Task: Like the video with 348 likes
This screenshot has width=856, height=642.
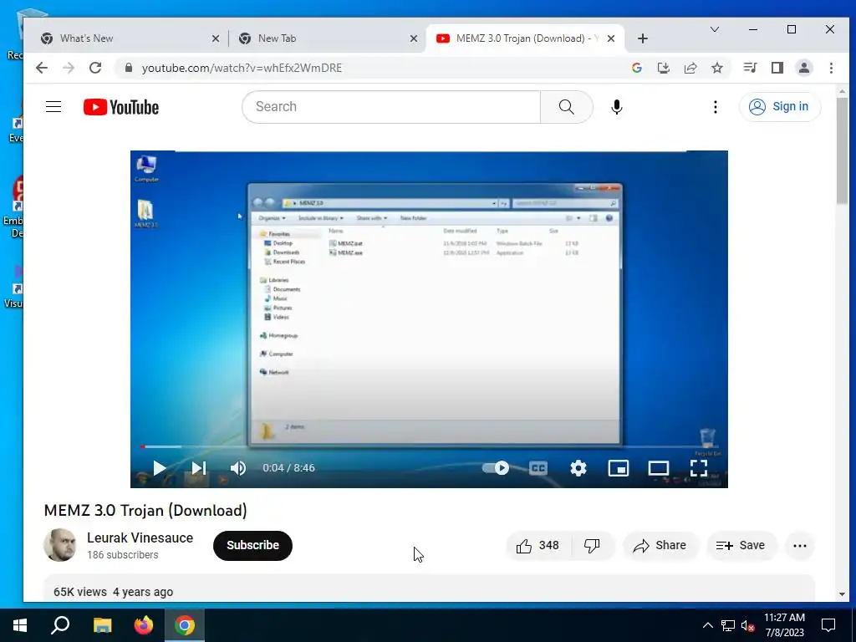Action: pyautogui.click(x=538, y=545)
